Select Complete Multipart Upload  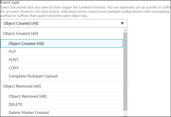[x=33, y=76]
